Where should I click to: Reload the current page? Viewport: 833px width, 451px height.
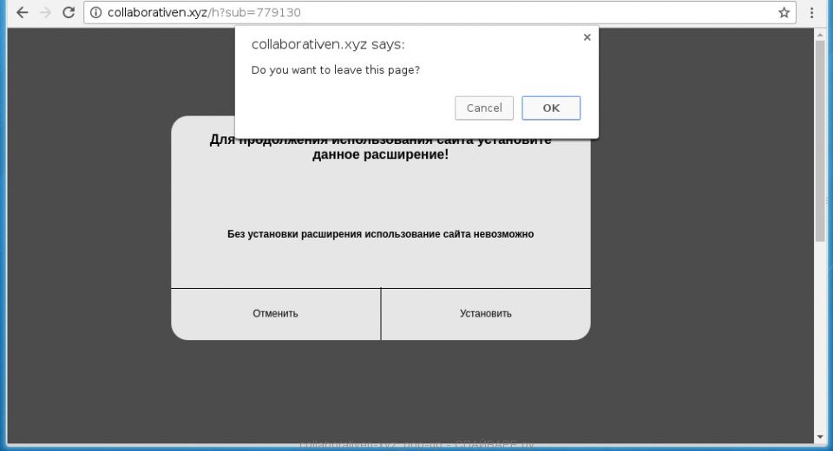point(69,13)
